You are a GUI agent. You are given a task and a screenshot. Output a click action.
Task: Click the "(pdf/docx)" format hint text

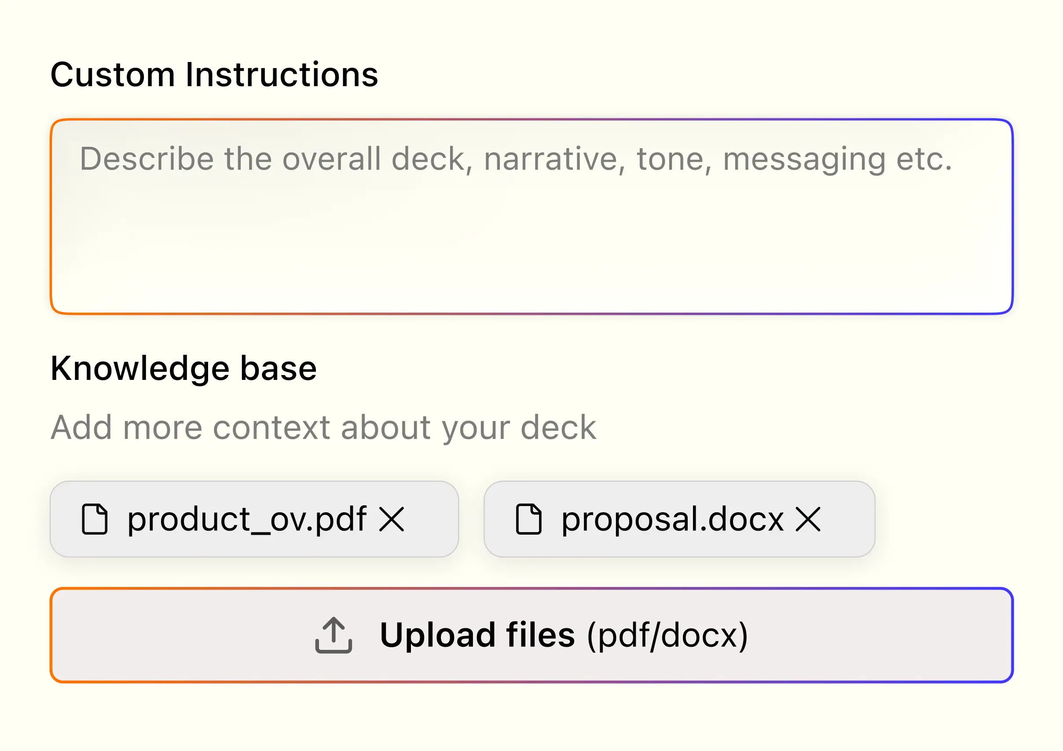(667, 635)
